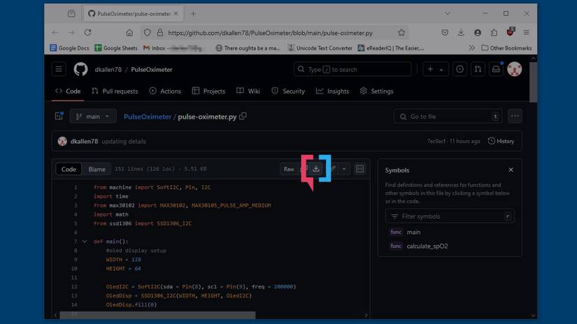Image resolution: width=577 pixels, height=324 pixels.
Task: Open the Firefox application menu
Action: tap(527, 33)
